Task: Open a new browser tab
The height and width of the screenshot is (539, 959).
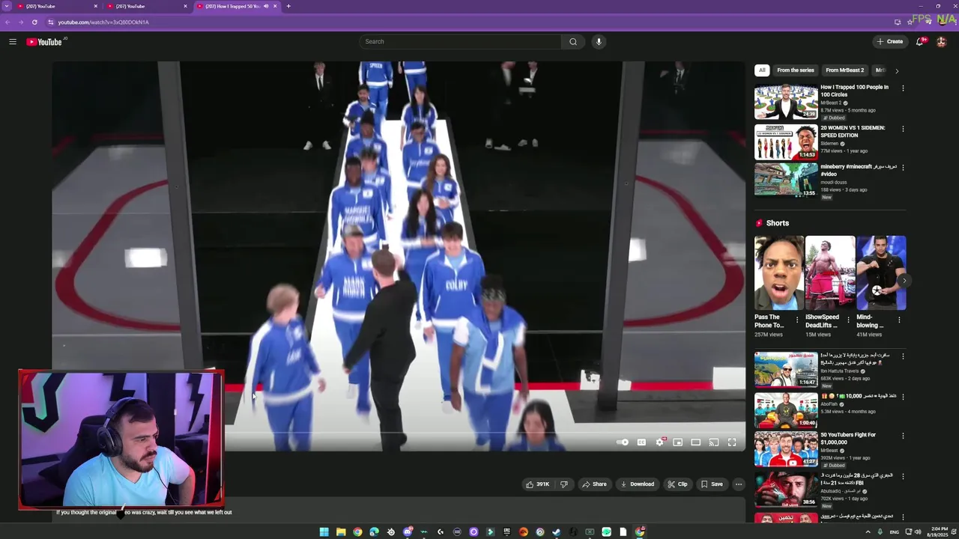Action: tap(288, 6)
